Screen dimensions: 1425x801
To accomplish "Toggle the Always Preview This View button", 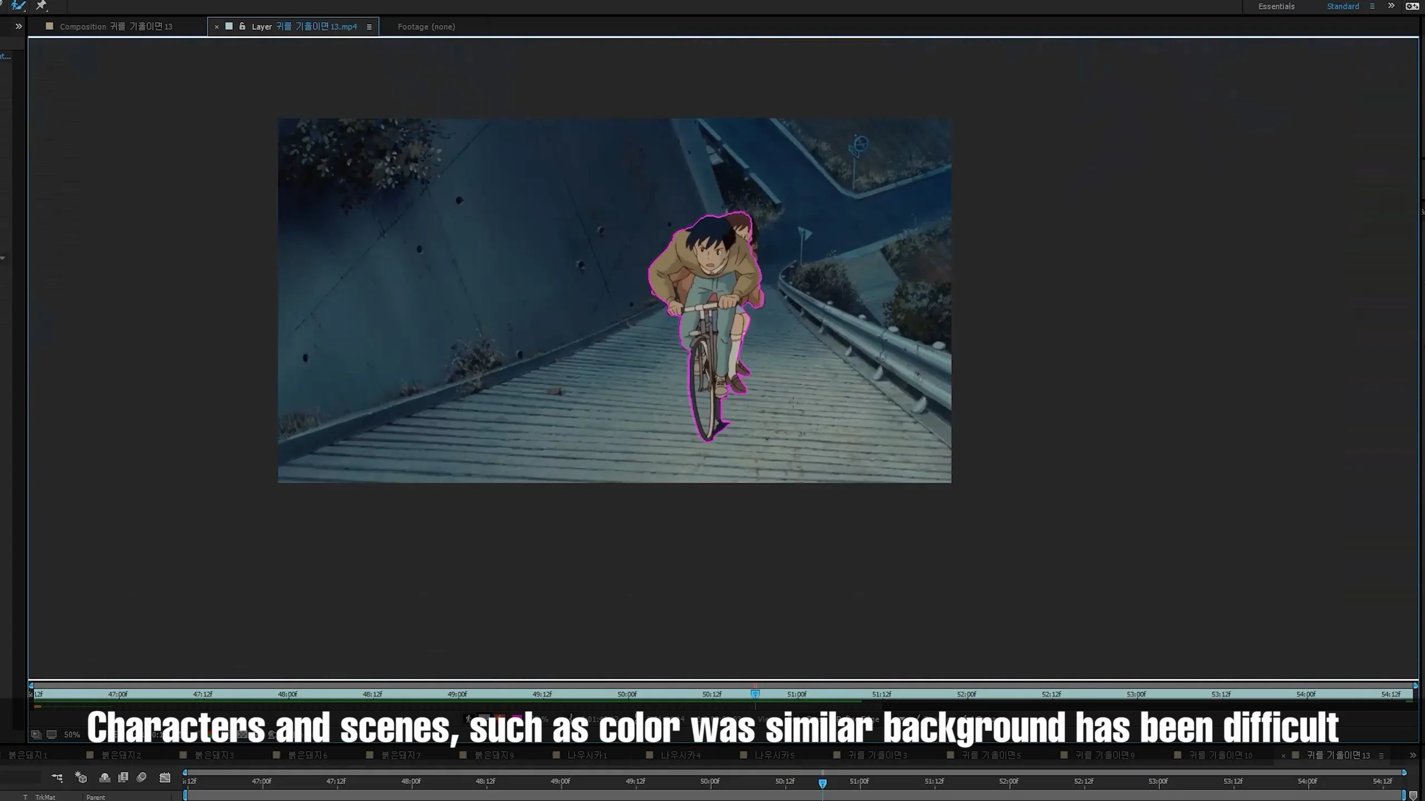I will 36,734.
